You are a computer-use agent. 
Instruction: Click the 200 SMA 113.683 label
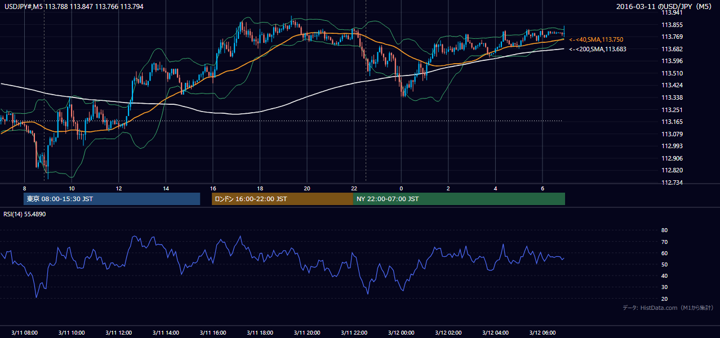[x=597, y=49]
